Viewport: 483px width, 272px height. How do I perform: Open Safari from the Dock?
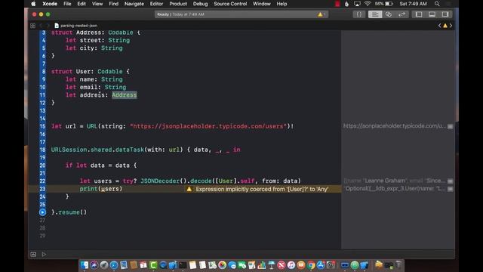(x=114, y=265)
